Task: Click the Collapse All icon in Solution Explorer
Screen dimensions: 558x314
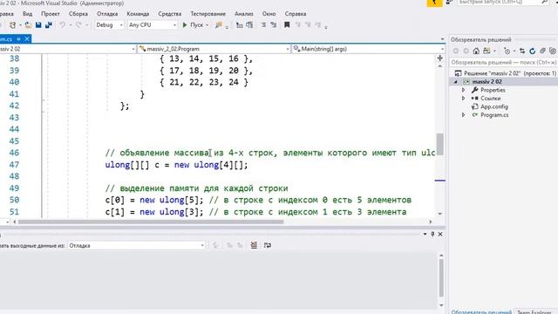Action: point(542,51)
